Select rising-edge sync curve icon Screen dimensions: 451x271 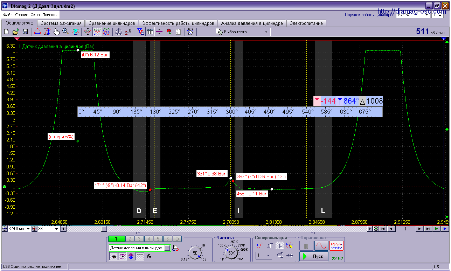[x=259, y=246]
